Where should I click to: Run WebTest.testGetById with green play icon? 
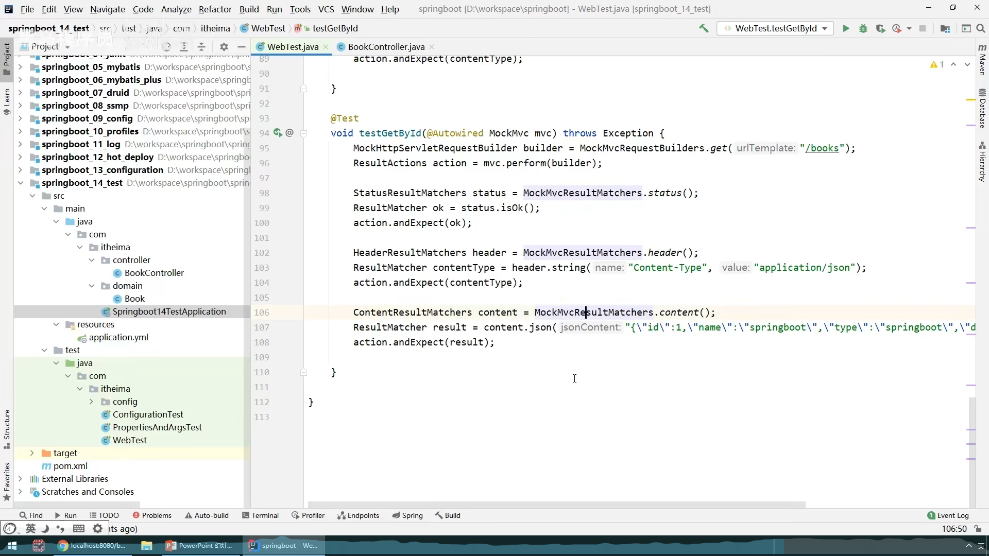coord(846,28)
